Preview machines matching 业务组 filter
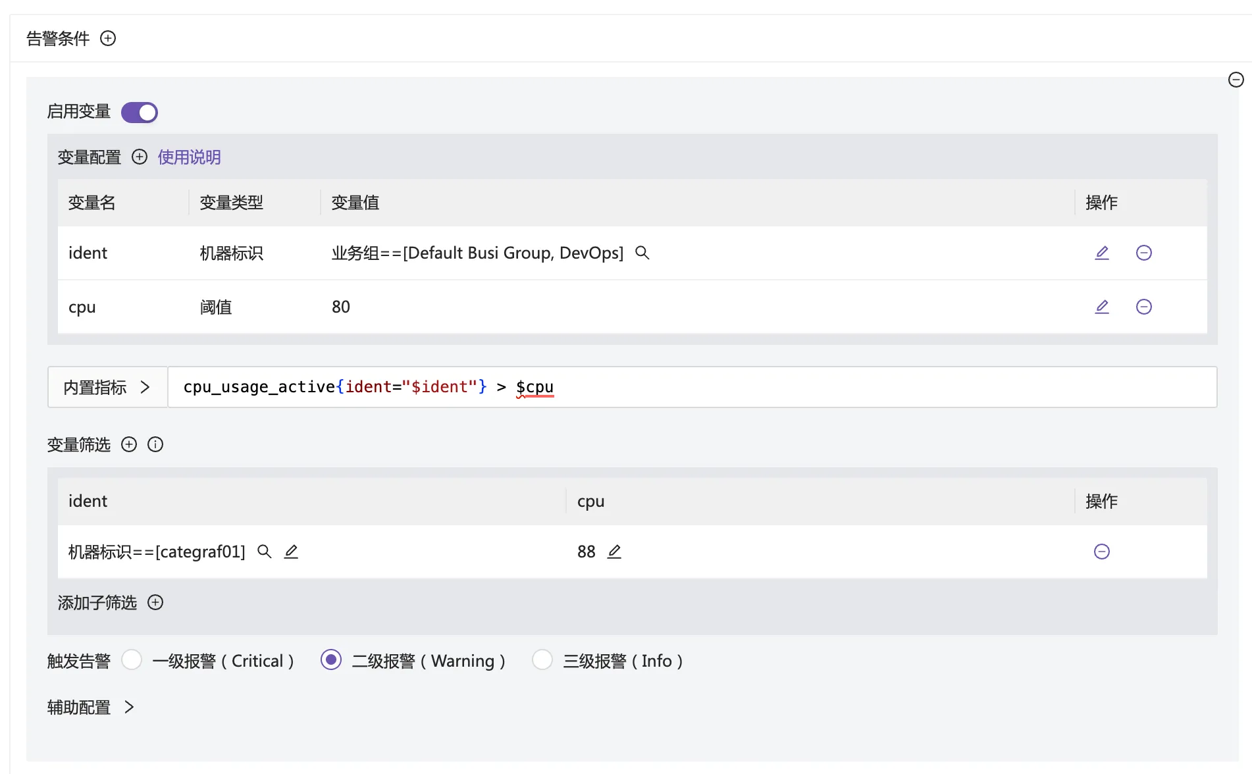This screenshot has width=1252, height=774. point(642,253)
